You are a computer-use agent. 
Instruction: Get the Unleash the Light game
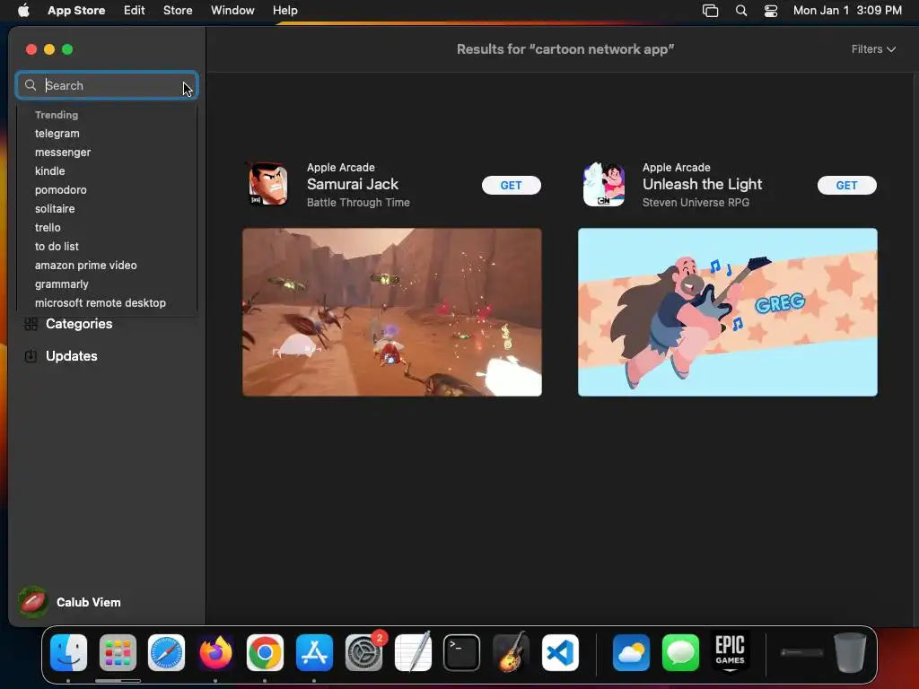847,185
